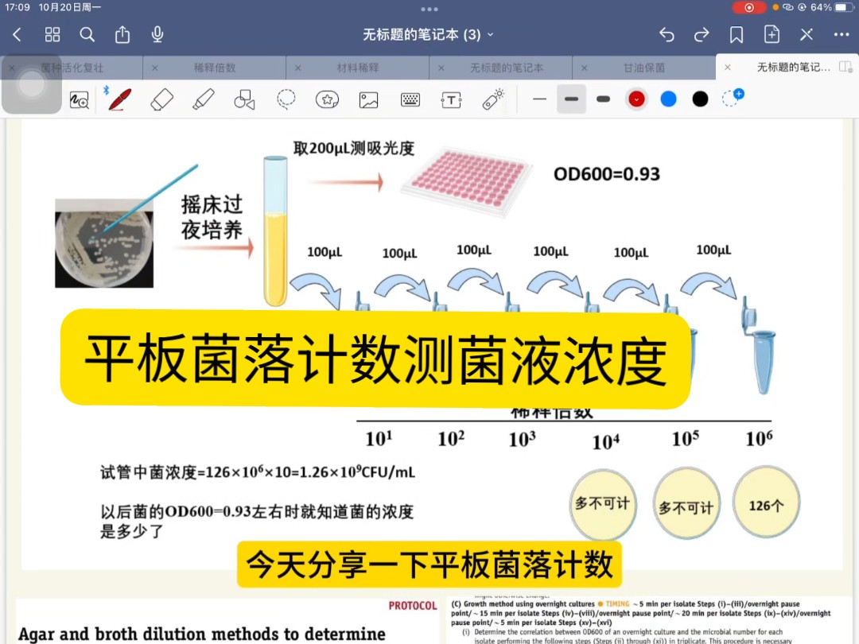Toggle read-only pencil mode icon

(x=807, y=35)
